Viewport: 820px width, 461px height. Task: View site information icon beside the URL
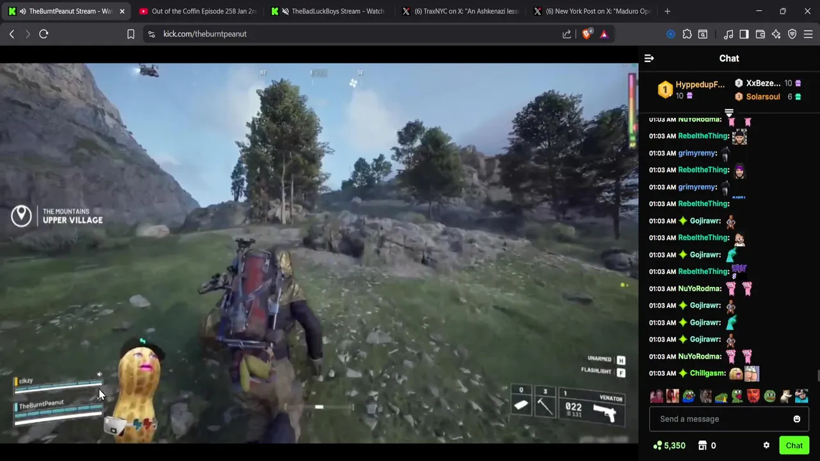pos(151,34)
